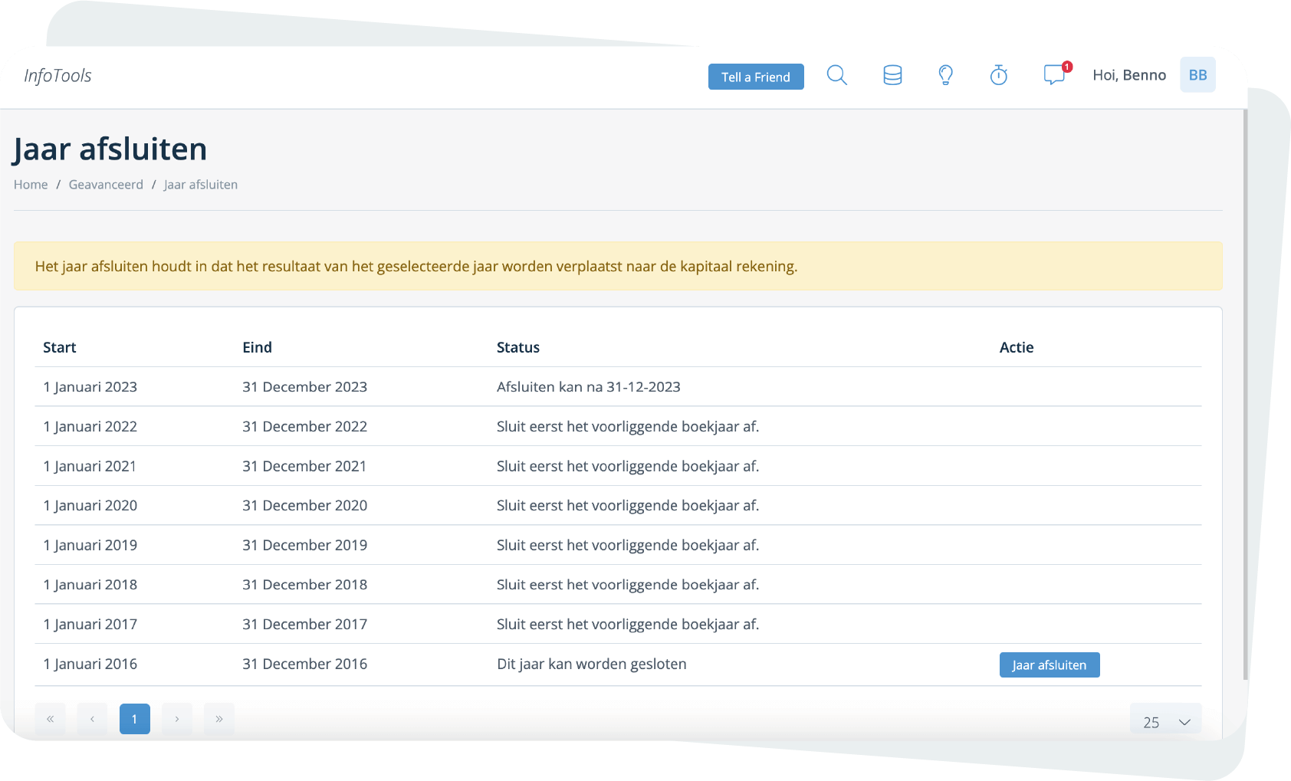Click the Jaar afsluiten breadcrumb
The height and width of the screenshot is (781, 1291).
(201, 185)
